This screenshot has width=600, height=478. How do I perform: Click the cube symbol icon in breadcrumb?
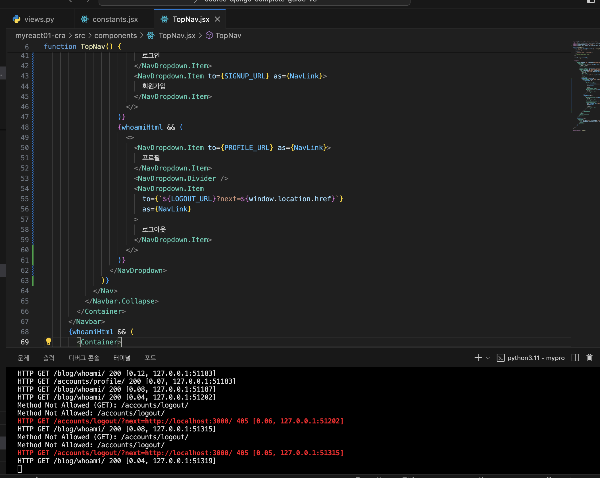[x=209, y=36]
